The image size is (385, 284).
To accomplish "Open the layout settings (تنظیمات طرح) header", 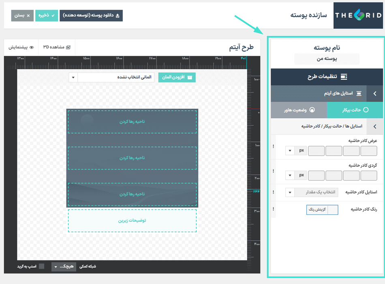I will pyautogui.click(x=327, y=76).
